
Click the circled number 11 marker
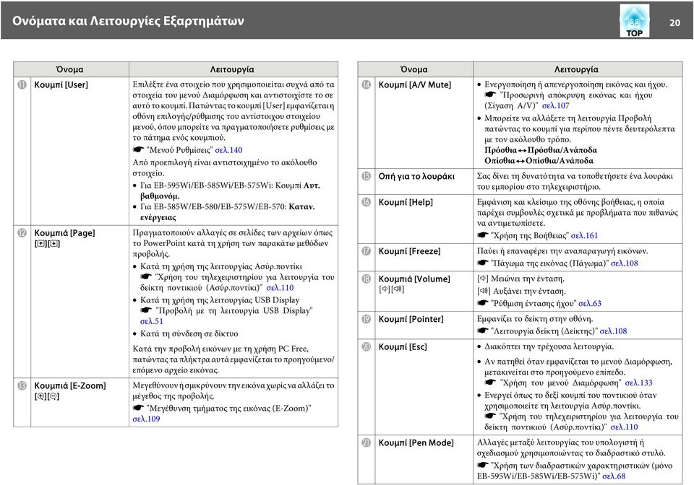pyautogui.click(x=22, y=85)
